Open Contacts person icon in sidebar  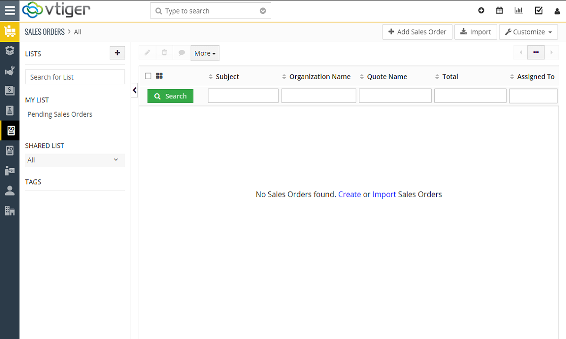click(x=10, y=191)
